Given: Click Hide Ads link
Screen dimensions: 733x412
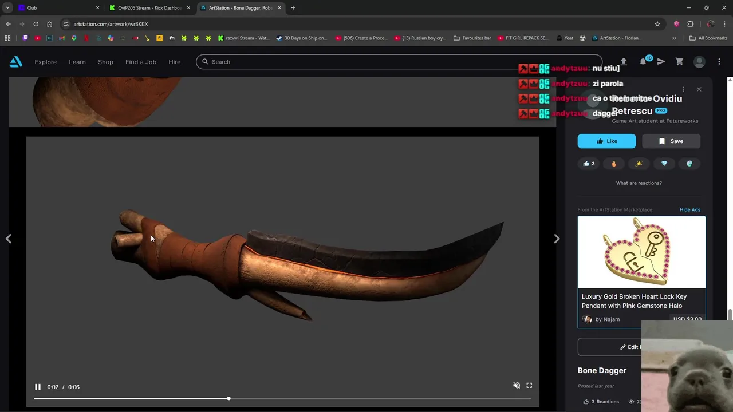Looking at the screenshot, I should [689, 209].
